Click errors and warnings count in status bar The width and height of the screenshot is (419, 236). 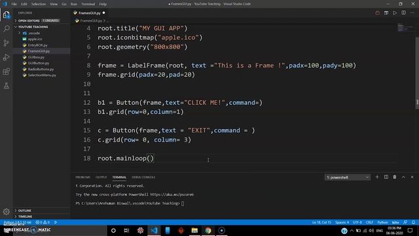[43, 222]
